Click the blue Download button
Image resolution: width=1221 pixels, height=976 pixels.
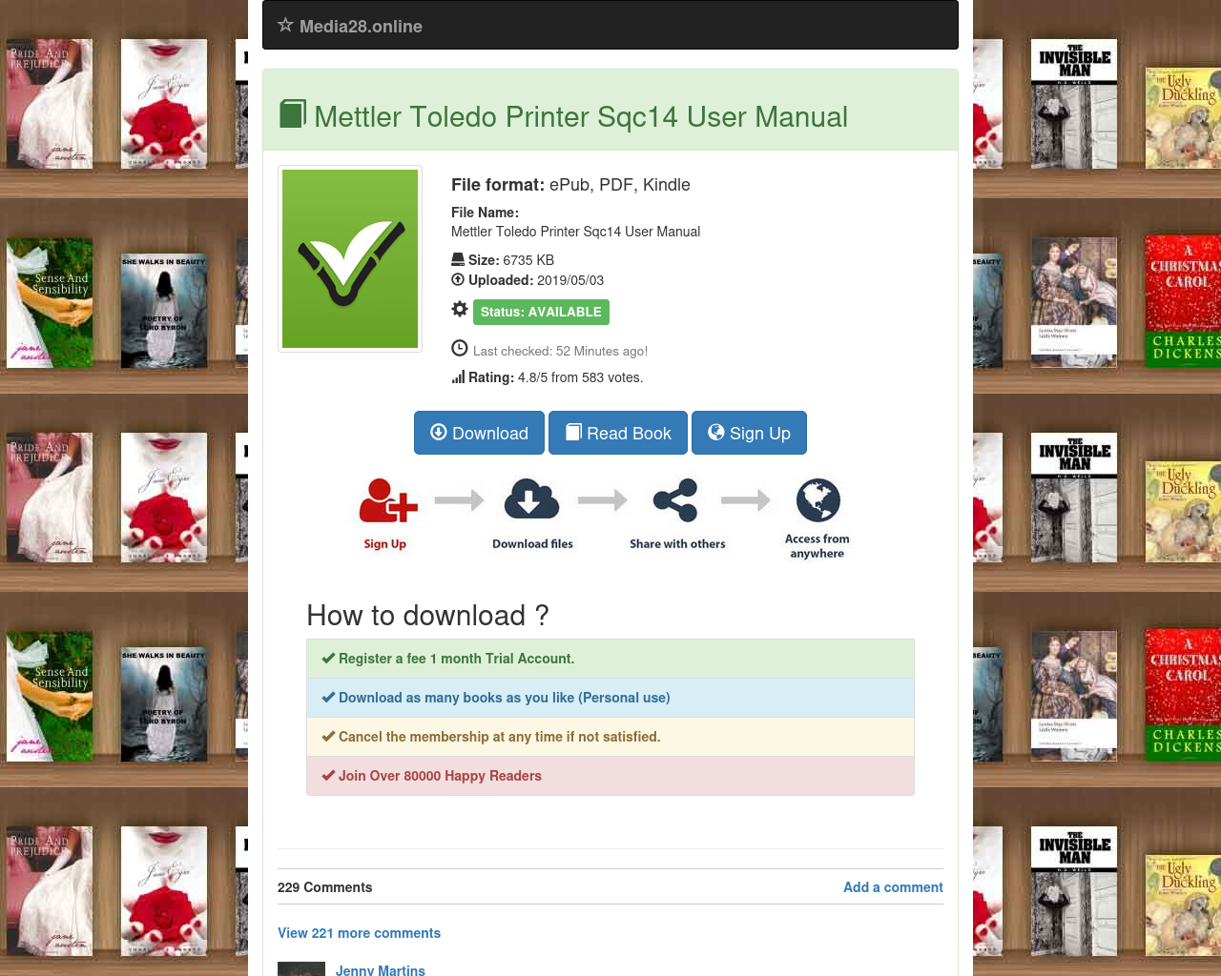[x=479, y=433]
